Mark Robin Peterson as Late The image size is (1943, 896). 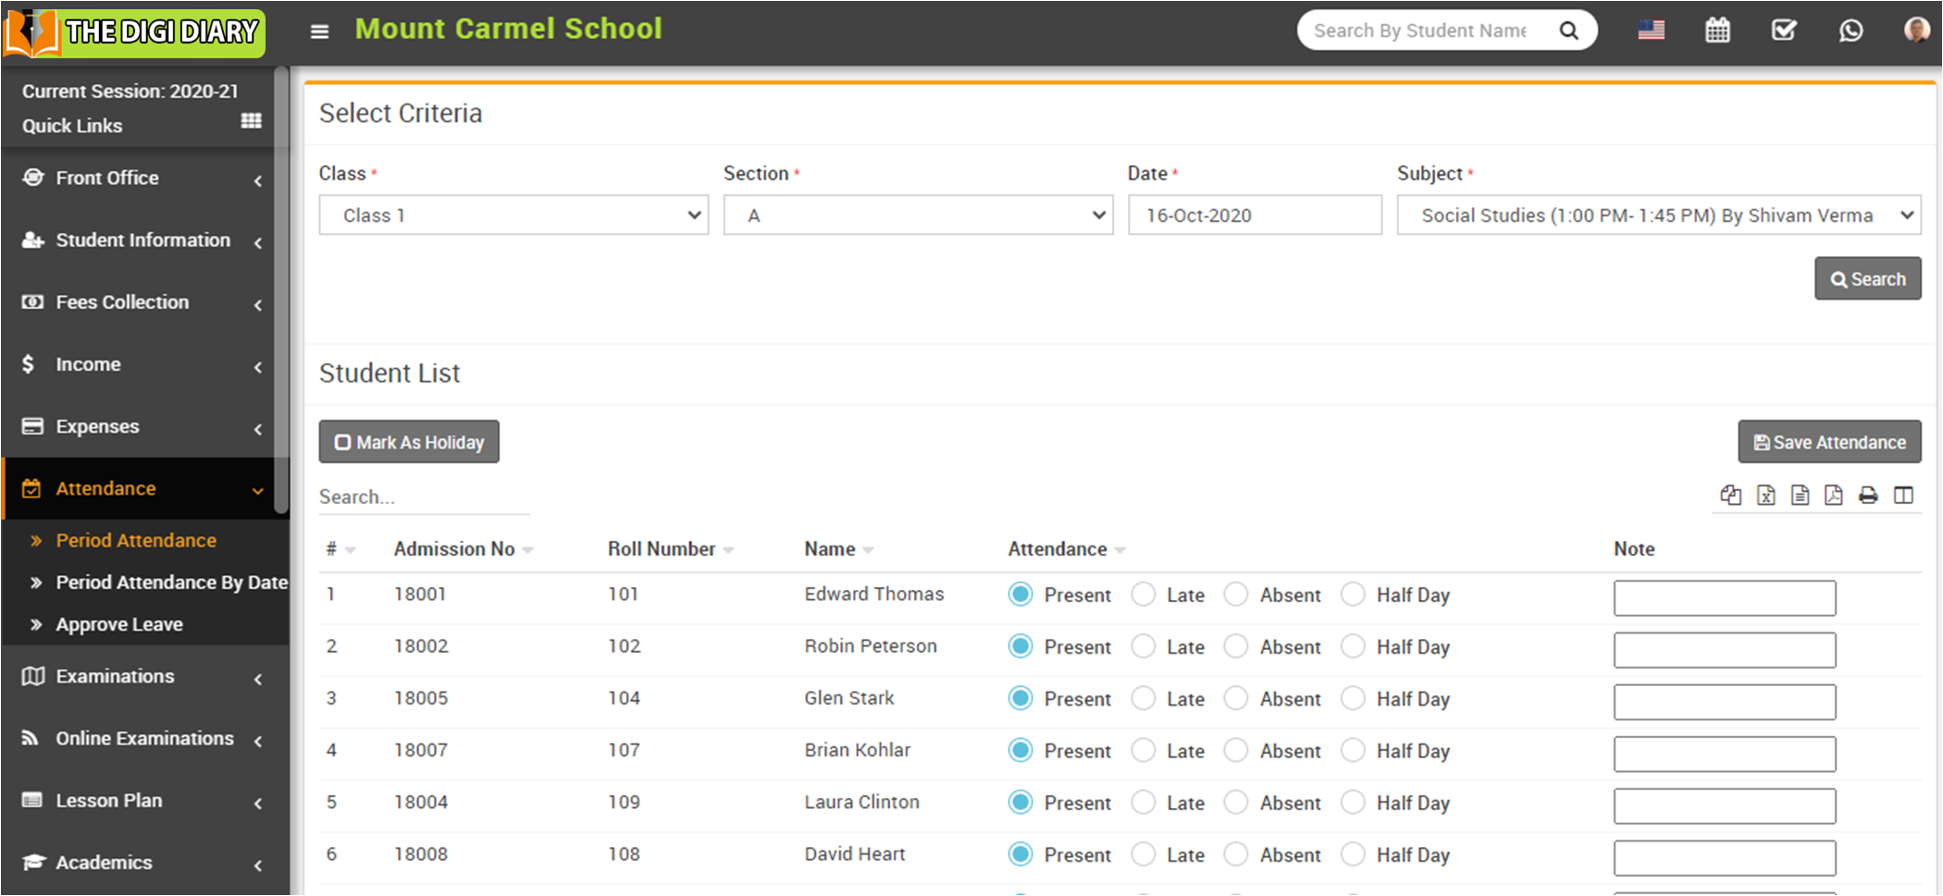coord(1144,646)
